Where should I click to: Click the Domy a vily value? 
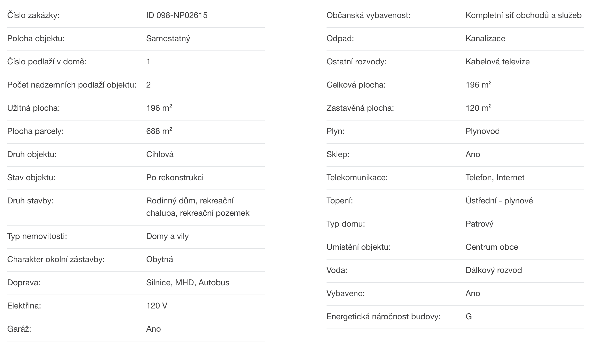point(167,236)
